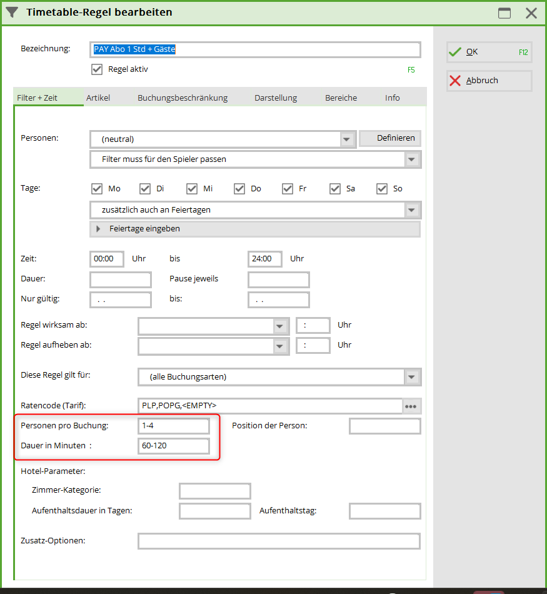Open the Darstellung tab
Image resolution: width=547 pixels, height=594 pixels.
point(276,98)
